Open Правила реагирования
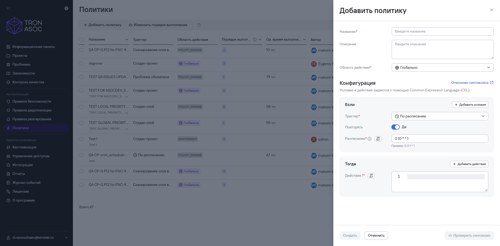Screen dimensions: 500x246 tap(32, 119)
